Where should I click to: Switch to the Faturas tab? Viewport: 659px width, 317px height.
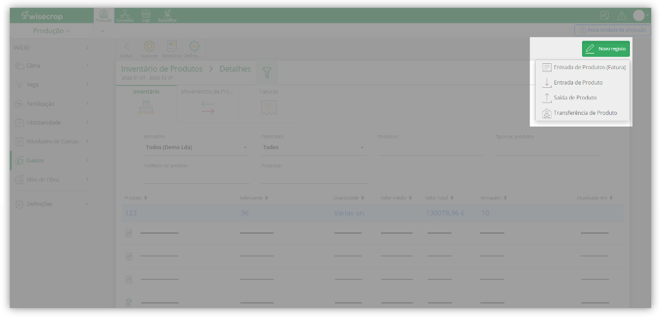269,103
